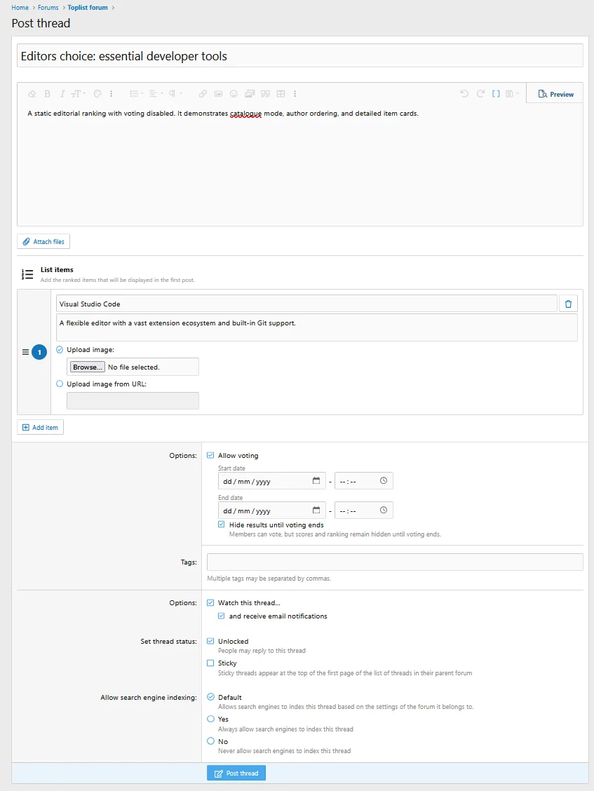594x791 pixels.
Task: Click the Redo icon in editor
Action: [x=480, y=94]
